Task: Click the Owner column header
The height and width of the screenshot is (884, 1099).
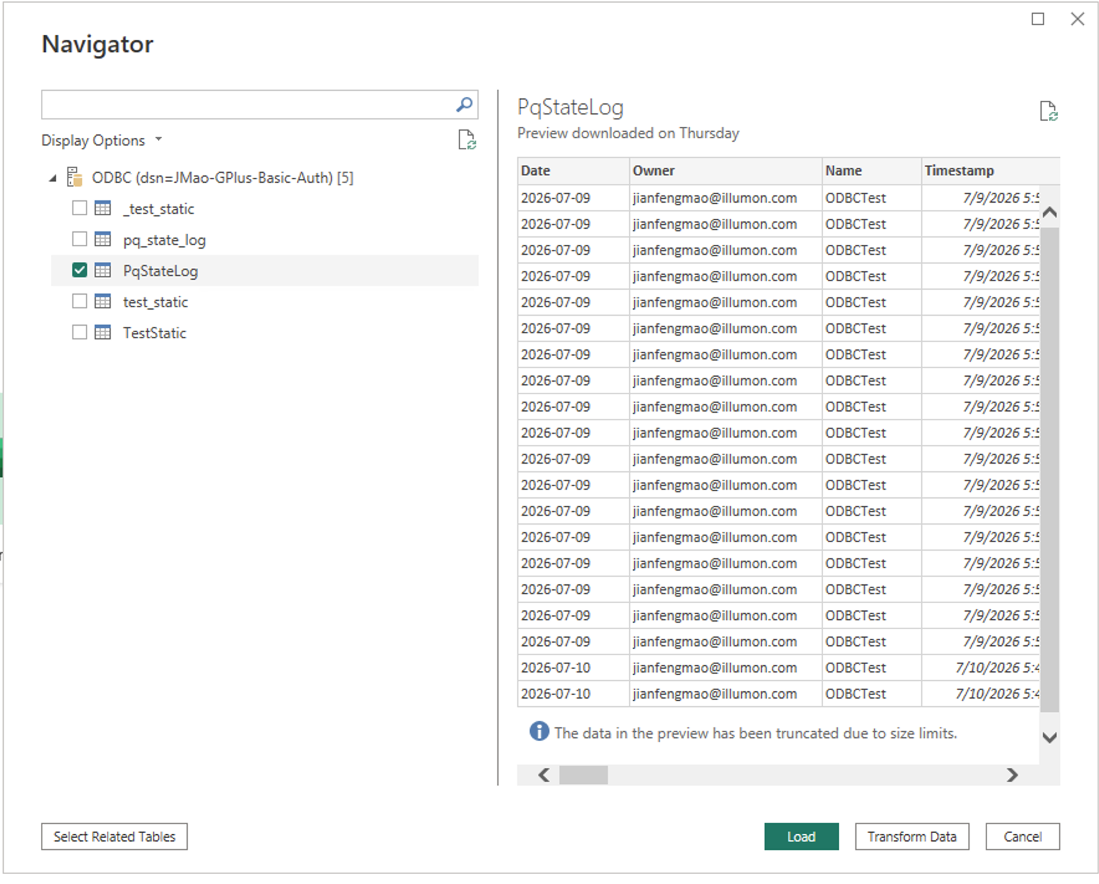Action: [725, 170]
